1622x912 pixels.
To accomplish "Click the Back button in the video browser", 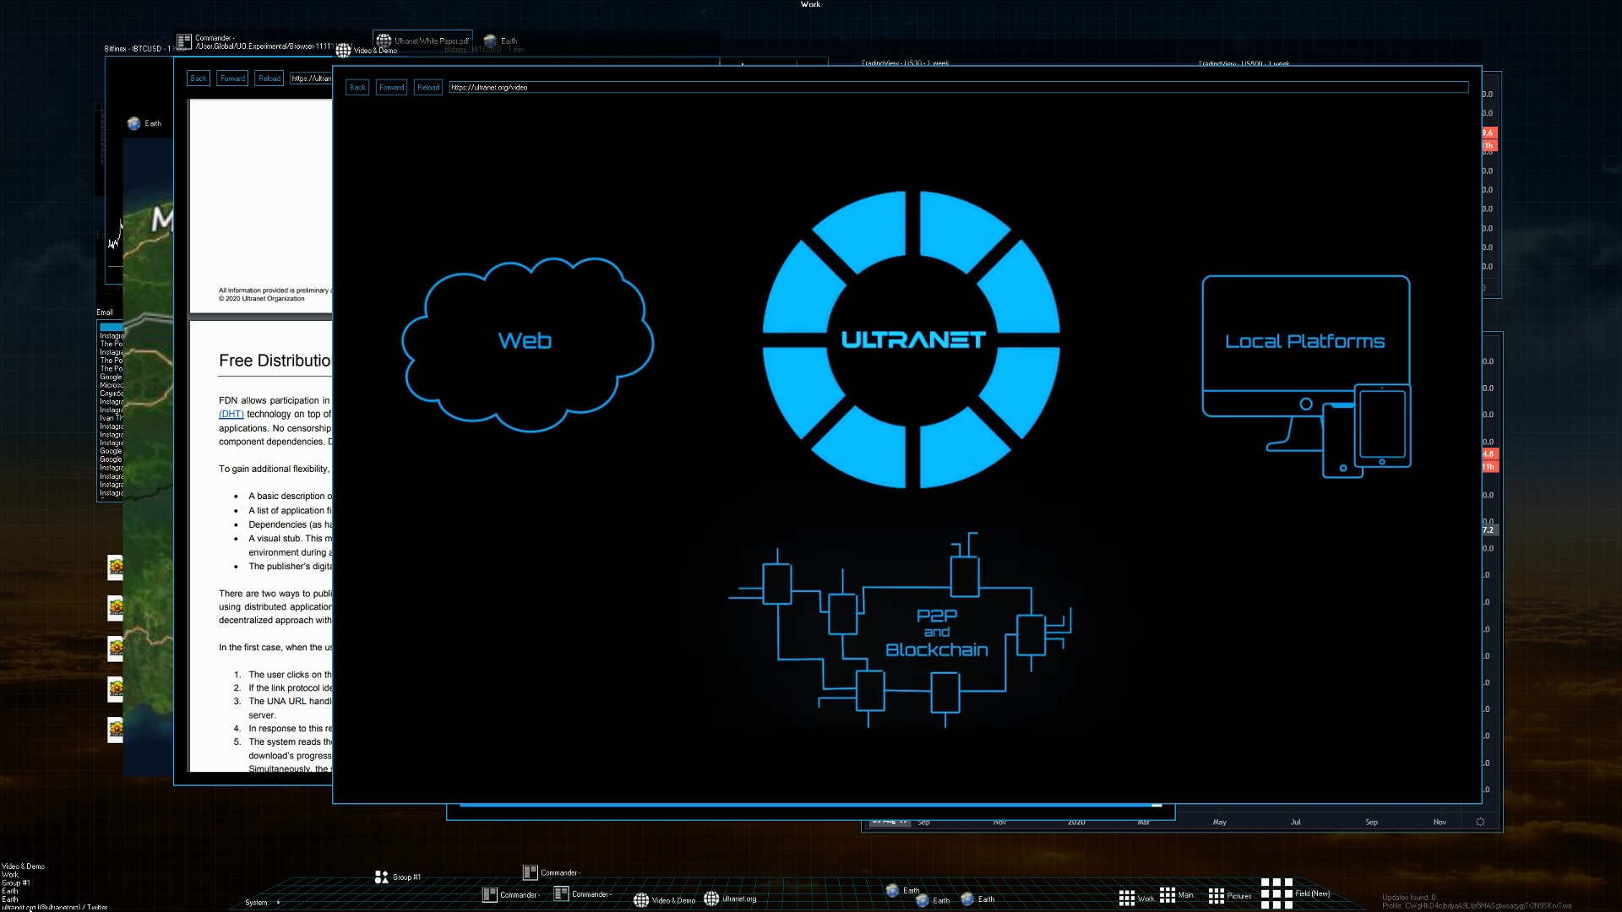I will point(357,87).
